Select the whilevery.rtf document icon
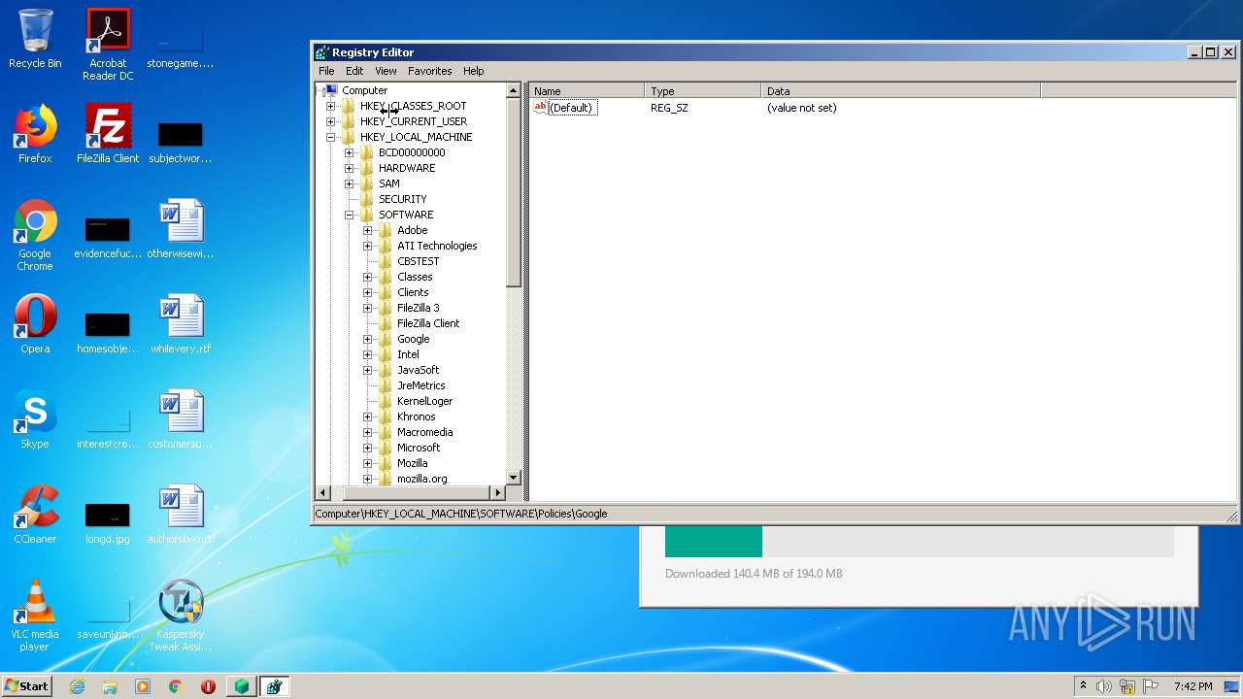The width and height of the screenshot is (1243, 699). [181, 323]
